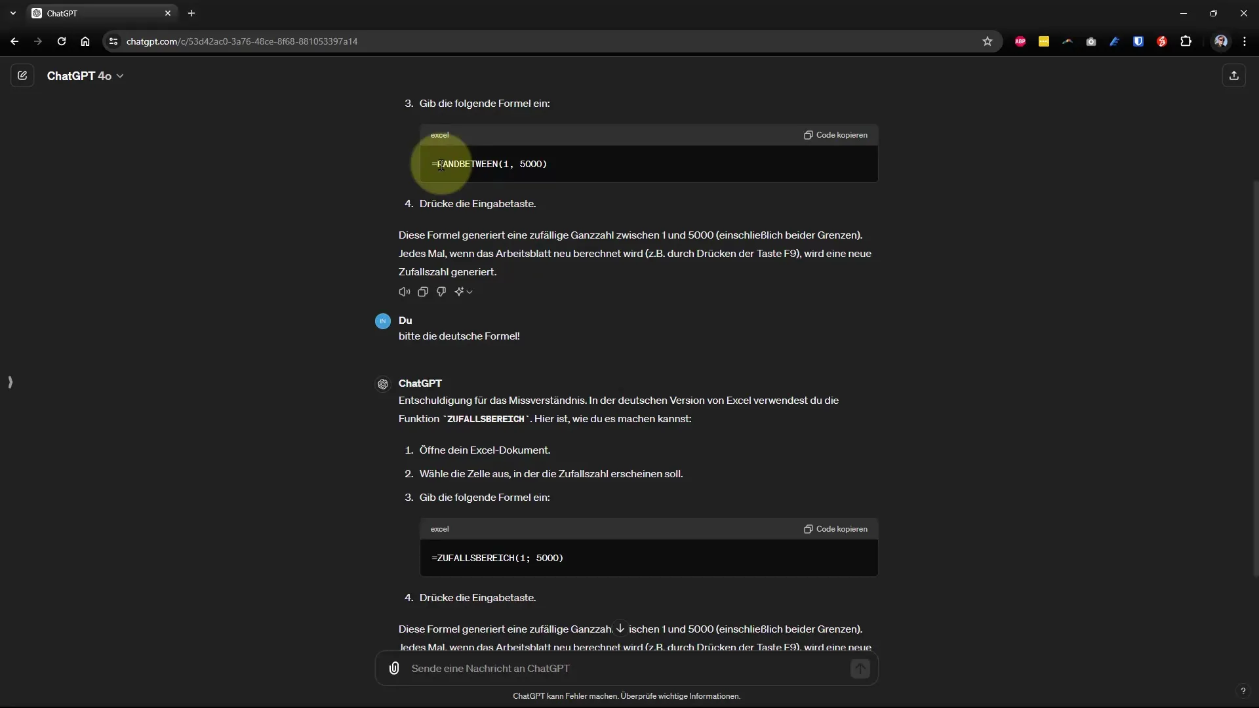The image size is (1259, 708).
Task: View site information icon in address bar
Action: (x=113, y=41)
